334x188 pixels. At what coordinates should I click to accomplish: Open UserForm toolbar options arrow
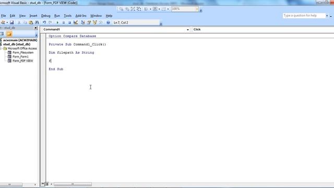coord(200,10)
